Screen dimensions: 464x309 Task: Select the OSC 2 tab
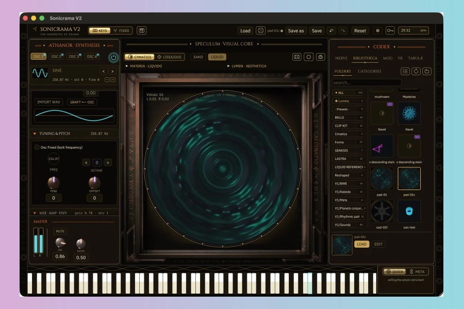(56, 56)
